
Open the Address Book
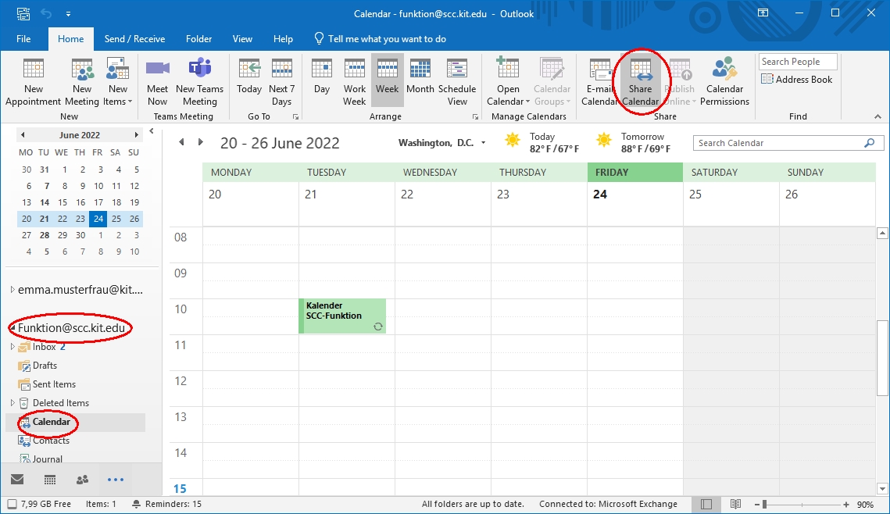[x=796, y=80]
